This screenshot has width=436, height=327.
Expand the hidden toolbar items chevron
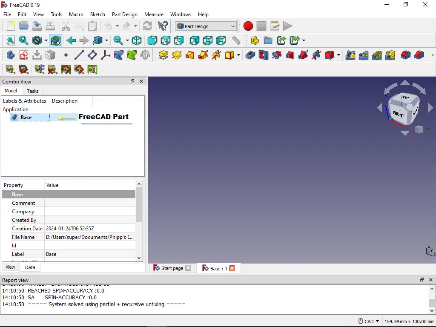tap(433, 55)
